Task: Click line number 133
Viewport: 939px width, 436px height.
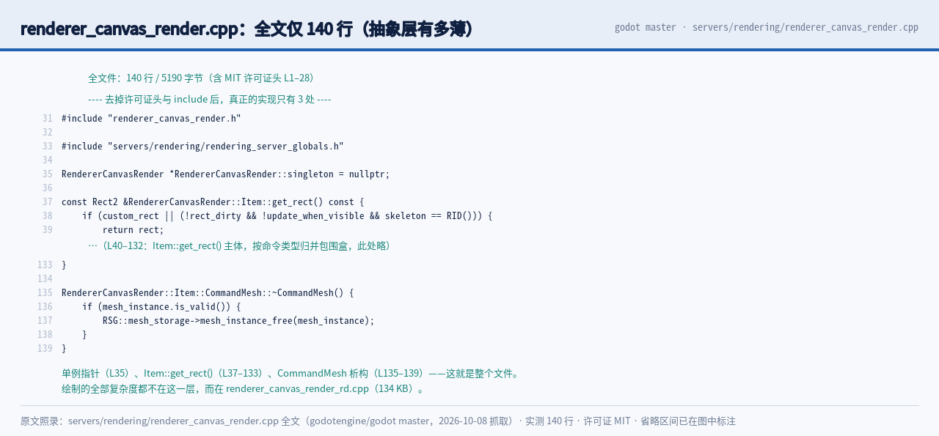Action: [x=45, y=265]
